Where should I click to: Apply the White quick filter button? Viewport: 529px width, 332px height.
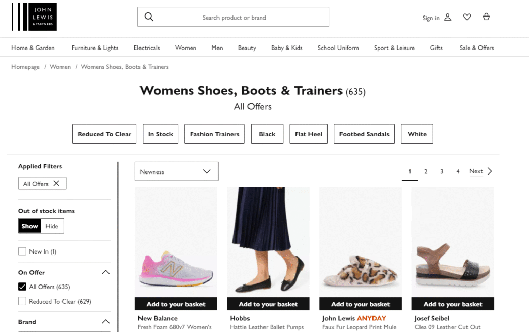point(417,134)
